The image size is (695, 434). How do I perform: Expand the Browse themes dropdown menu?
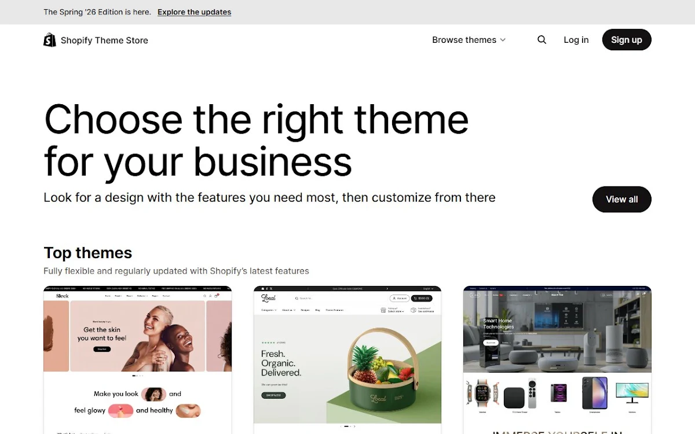pos(469,40)
